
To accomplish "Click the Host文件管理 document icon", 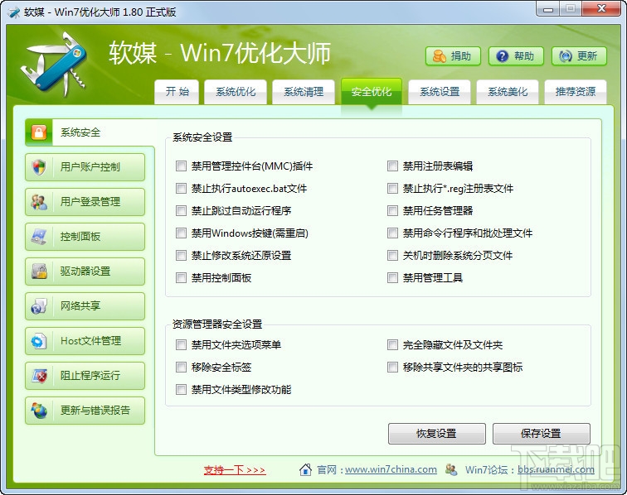I will pos(39,340).
